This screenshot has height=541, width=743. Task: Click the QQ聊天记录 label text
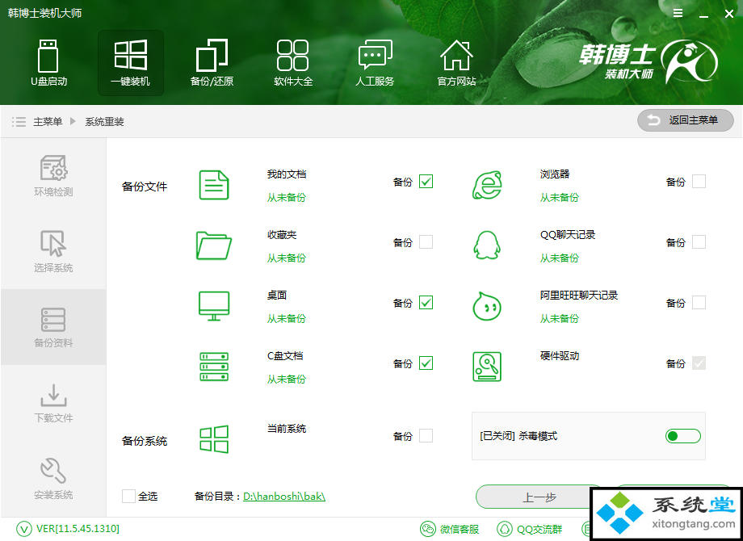click(x=568, y=235)
